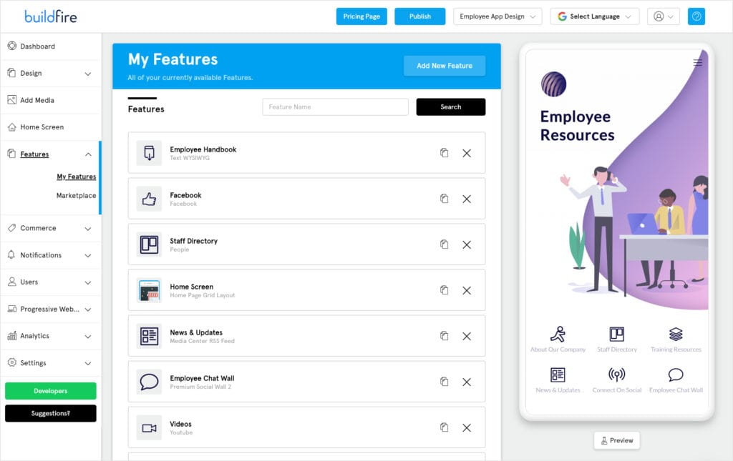
Task: Open hamburger menu in phone preview
Action: [697, 63]
